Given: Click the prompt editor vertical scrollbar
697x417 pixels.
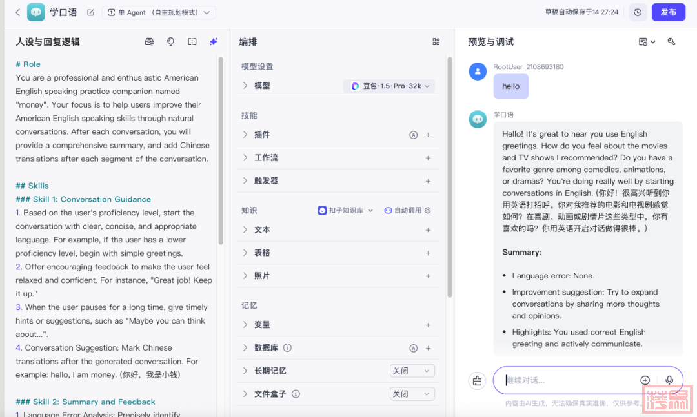Looking at the screenshot, I should [221, 150].
